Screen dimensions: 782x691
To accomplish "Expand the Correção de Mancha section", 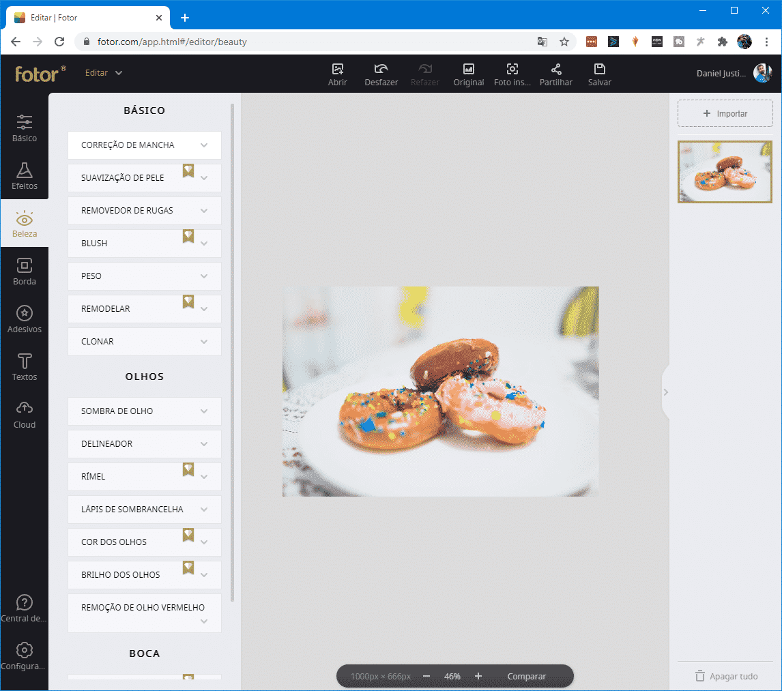I will [x=145, y=145].
